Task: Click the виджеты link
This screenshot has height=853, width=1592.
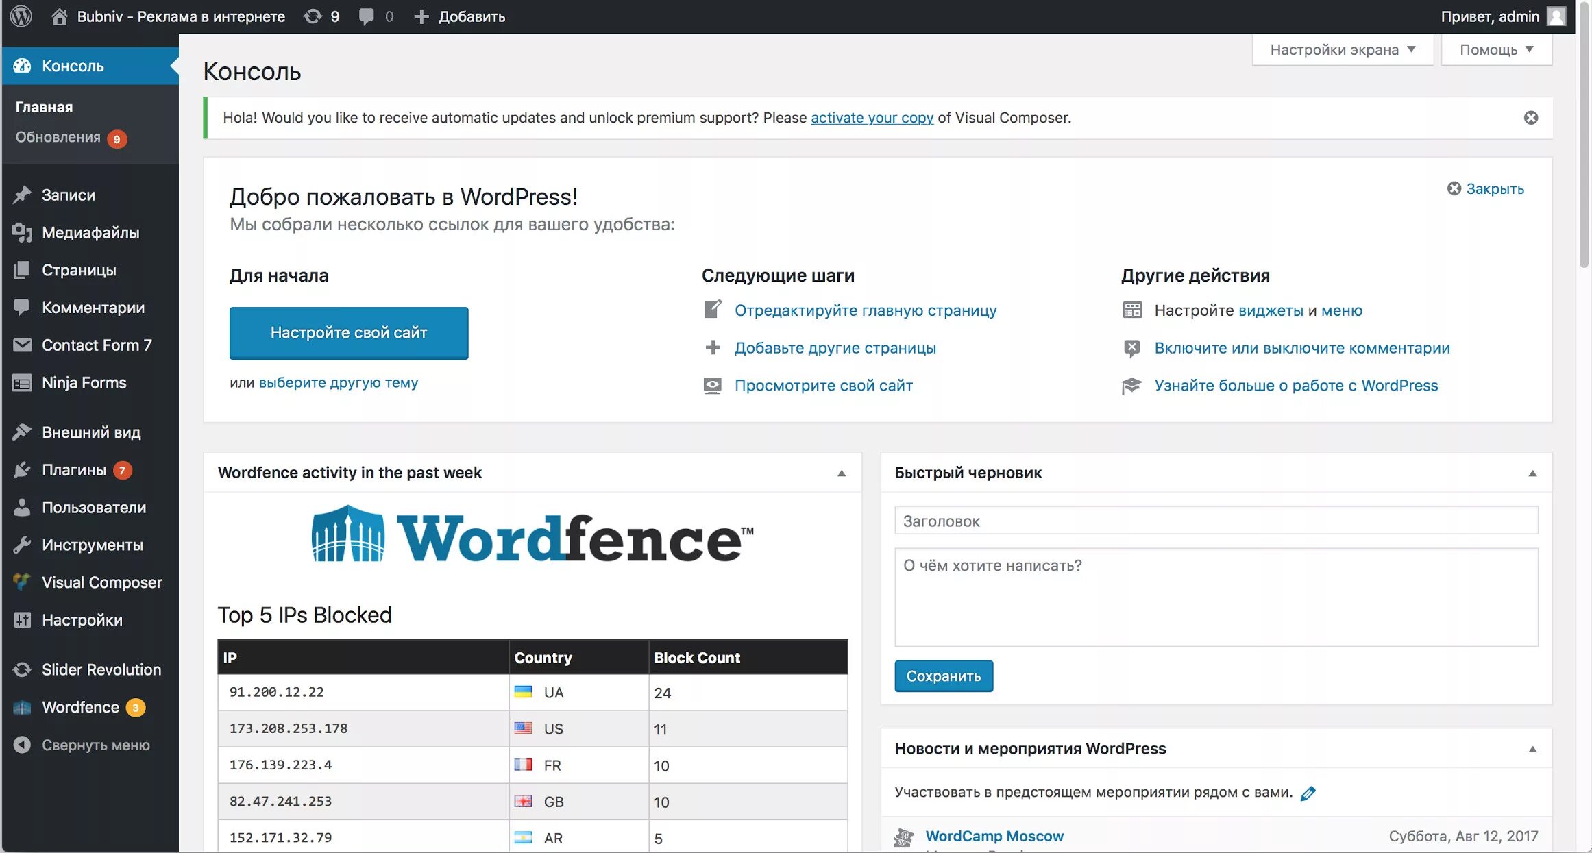Action: (x=1271, y=310)
